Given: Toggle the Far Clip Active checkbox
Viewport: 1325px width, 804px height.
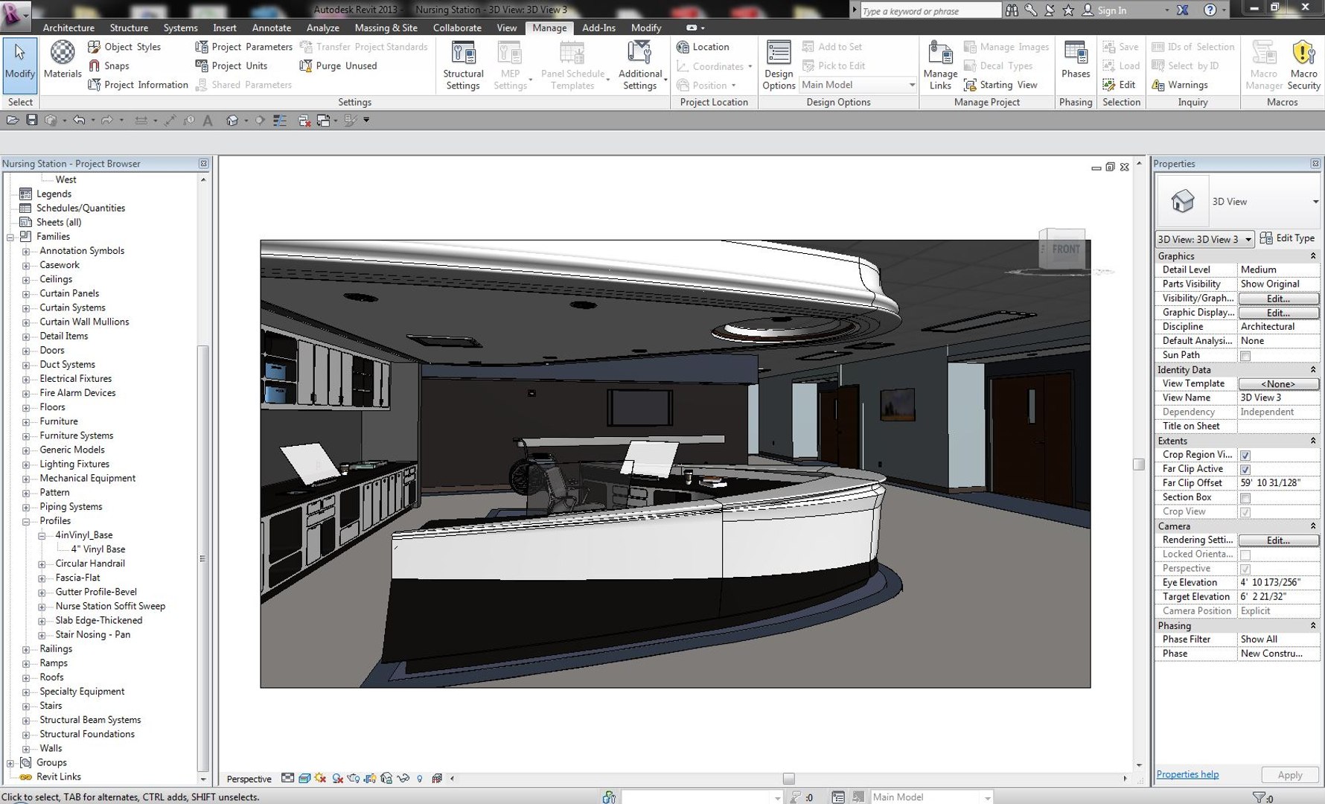Looking at the screenshot, I should coord(1245,469).
